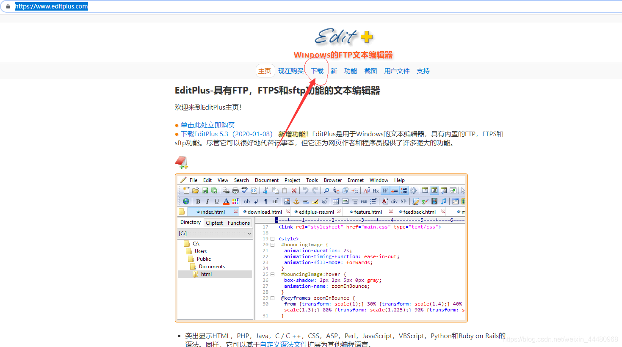Click the Bold B icon
Viewport: 622px width, 347px height.
click(198, 201)
